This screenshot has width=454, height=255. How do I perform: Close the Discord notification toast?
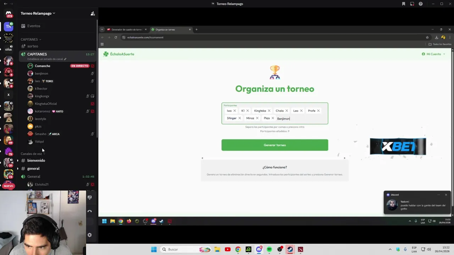(446, 195)
